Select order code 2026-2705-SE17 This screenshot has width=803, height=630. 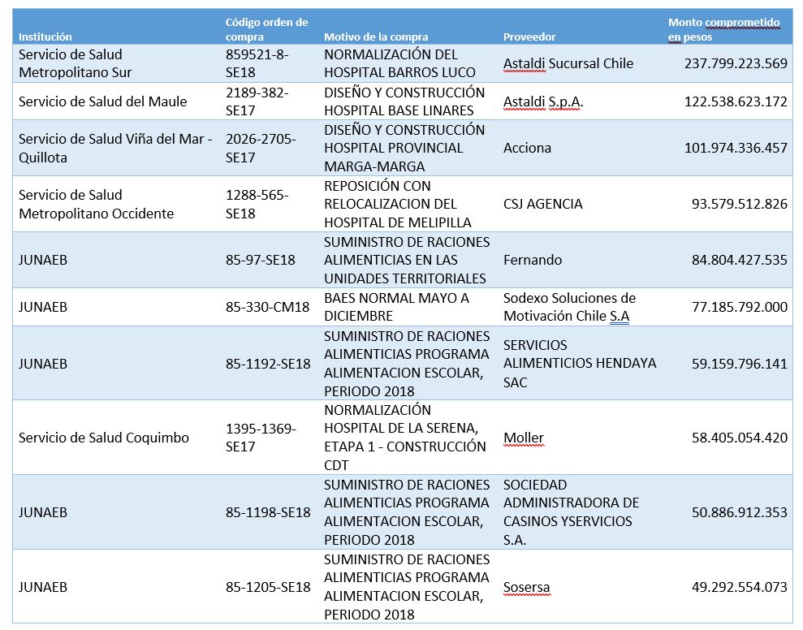(x=261, y=148)
